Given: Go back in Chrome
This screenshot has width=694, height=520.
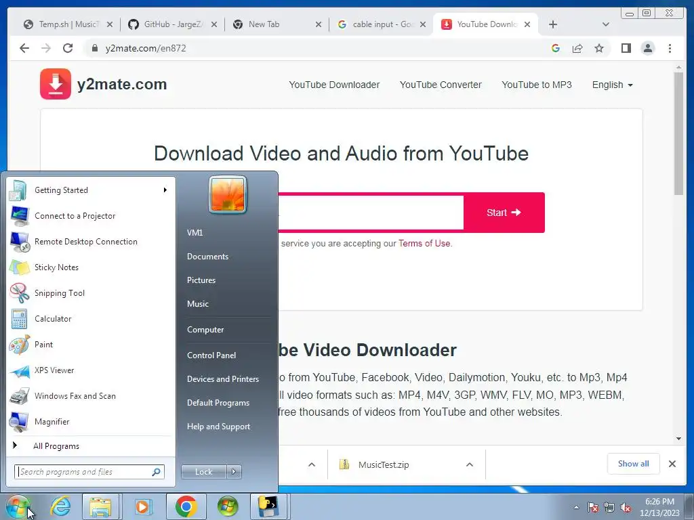Looking at the screenshot, I should 24,48.
